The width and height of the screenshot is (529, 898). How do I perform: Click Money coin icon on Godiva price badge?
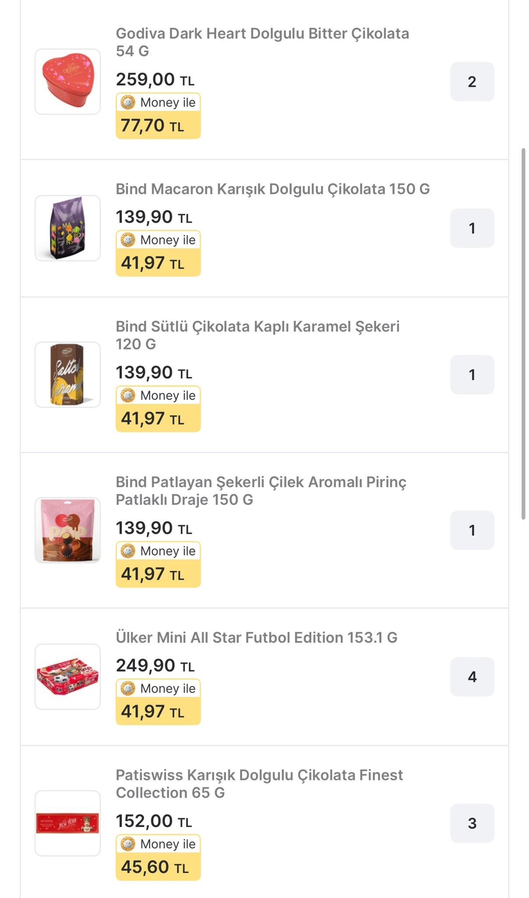[x=128, y=103]
